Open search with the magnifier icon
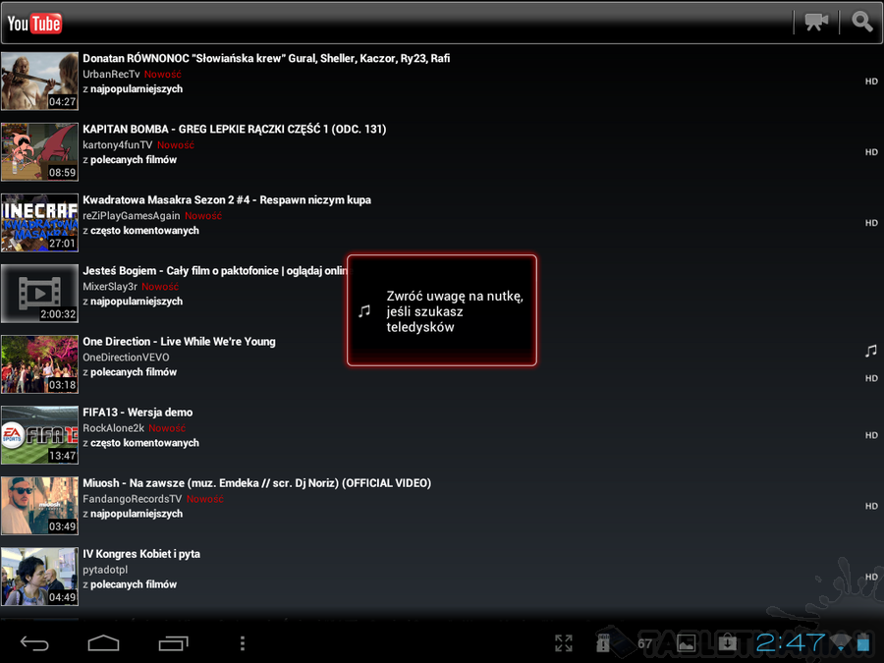 coord(862,22)
